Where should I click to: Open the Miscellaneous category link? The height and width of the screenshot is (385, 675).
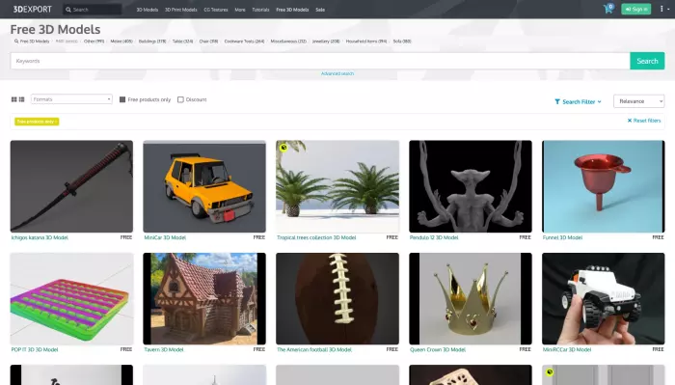tap(288, 41)
